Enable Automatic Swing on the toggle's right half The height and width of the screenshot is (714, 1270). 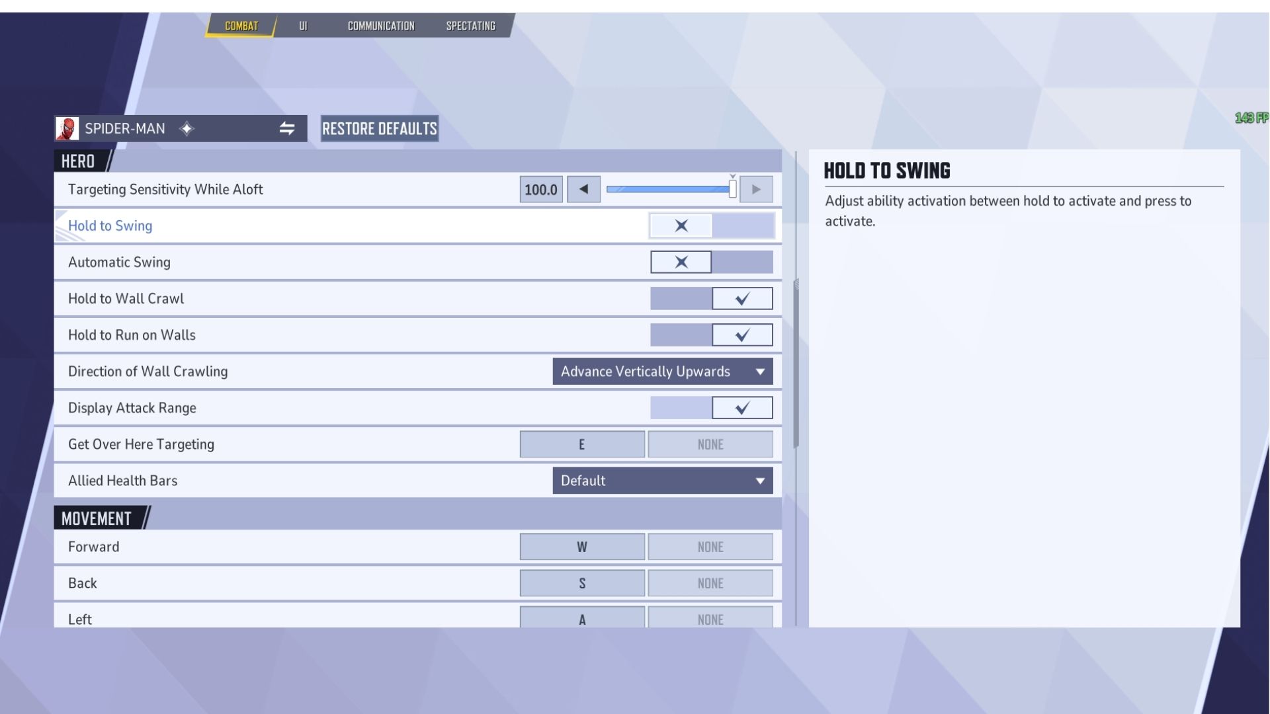click(742, 262)
